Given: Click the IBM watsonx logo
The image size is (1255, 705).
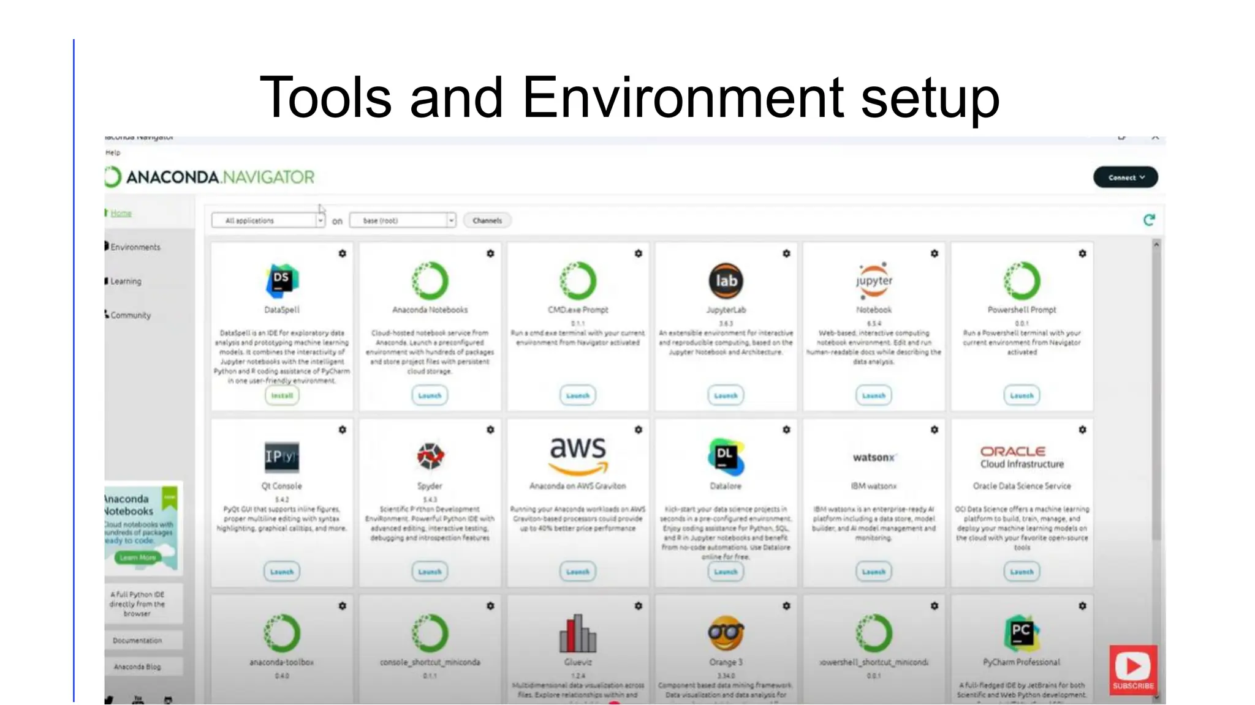Looking at the screenshot, I should (x=874, y=457).
